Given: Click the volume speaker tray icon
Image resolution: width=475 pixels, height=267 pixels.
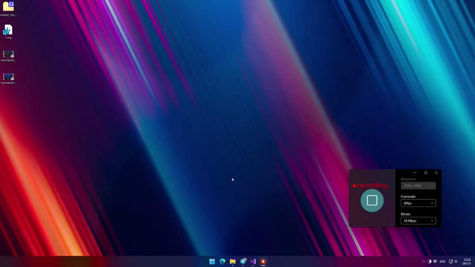Looking at the screenshot, I should coord(456,261).
